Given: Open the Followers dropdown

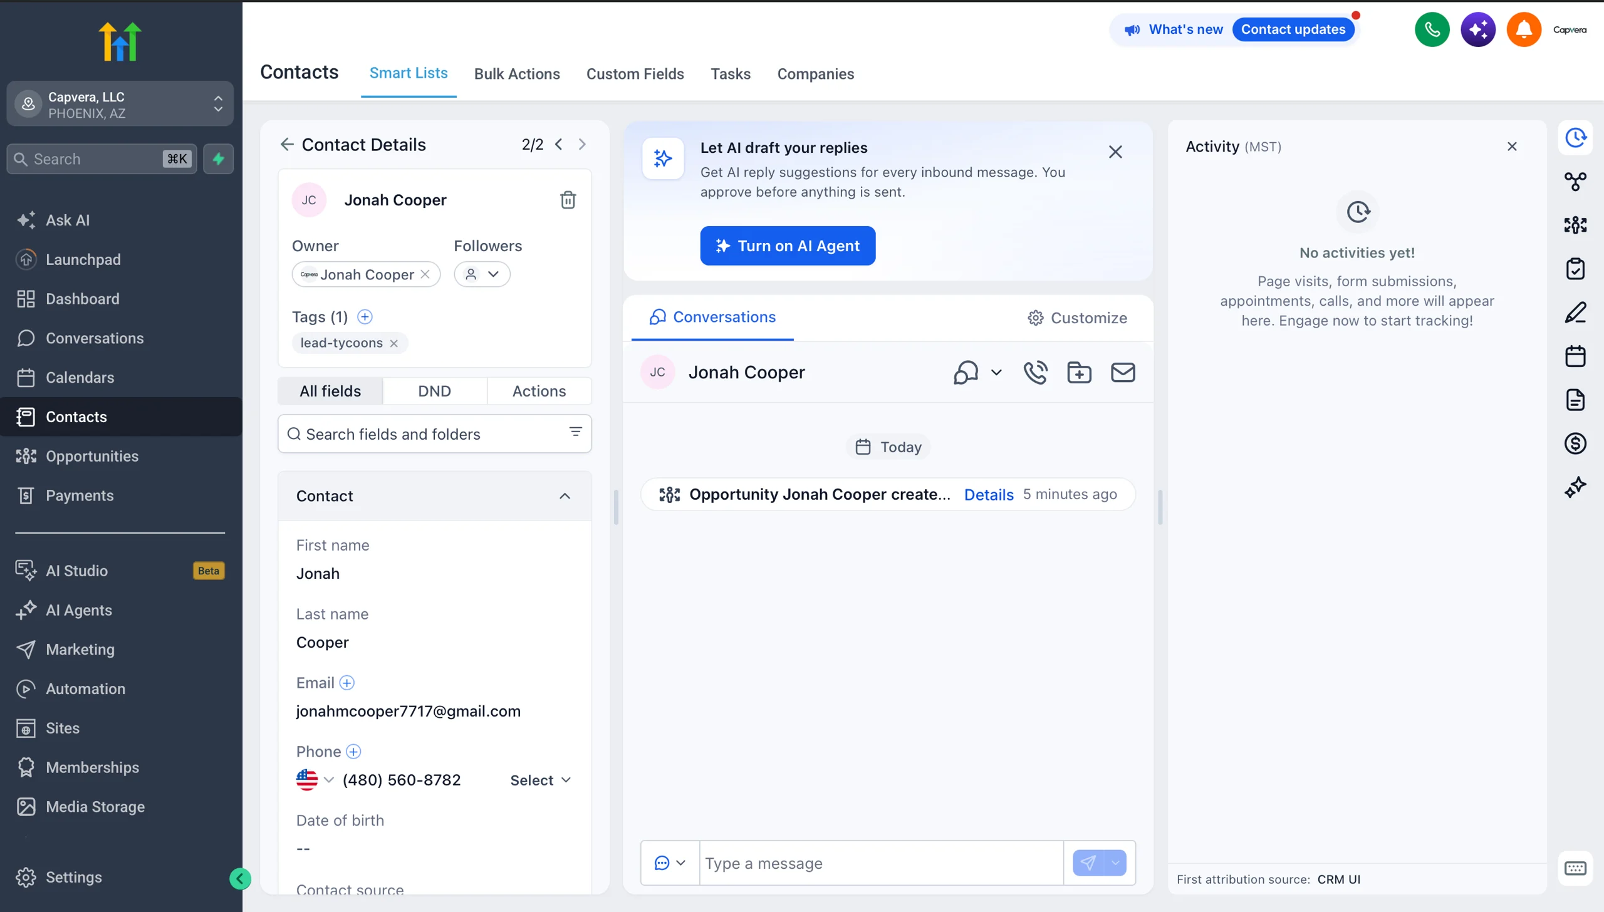Looking at the screenshot, I should coord(482,274).
